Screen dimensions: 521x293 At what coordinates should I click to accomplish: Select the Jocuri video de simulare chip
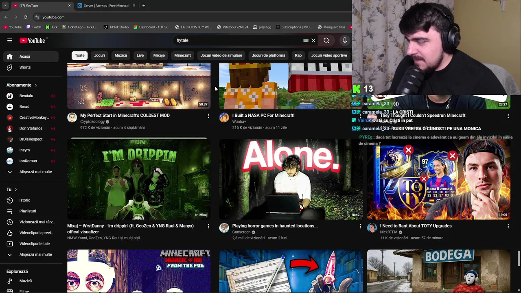[x=221, y=55]
